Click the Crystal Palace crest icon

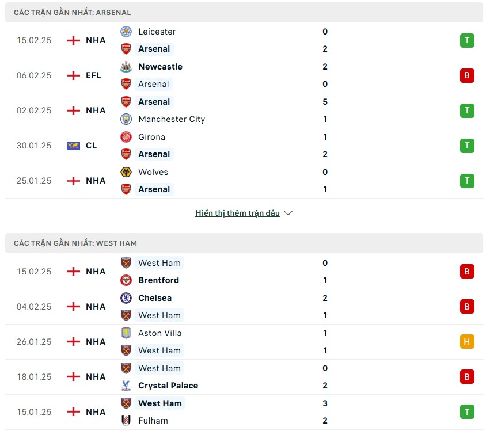pos(126,386)
